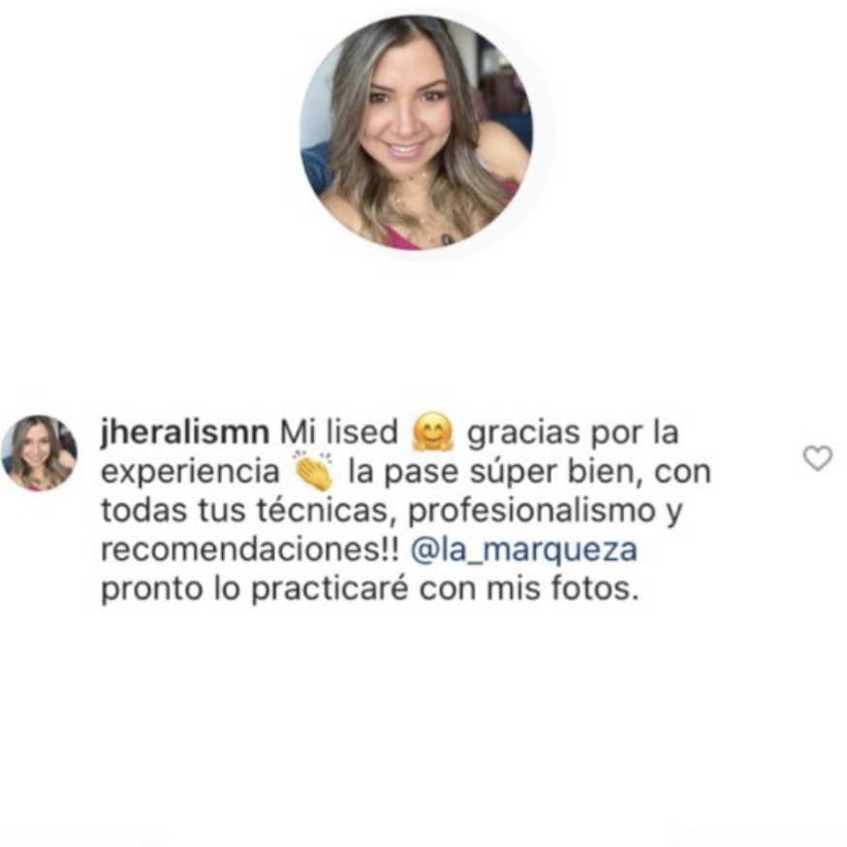The image size is (847, 847).
Task: Open jheralismn's small avatar beside the comment
Action: tap(39, 453)
